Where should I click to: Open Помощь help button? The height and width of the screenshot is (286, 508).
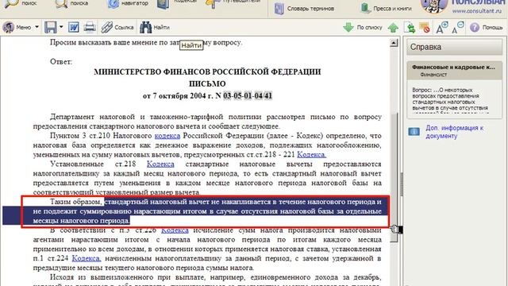point(487,28)
